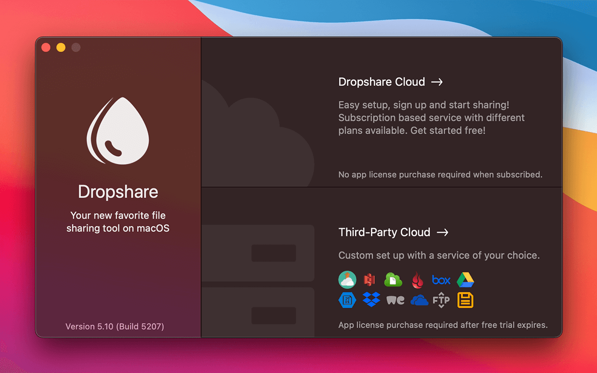Select the blue OneDrive cloud icon
This screenshot has width=597, height=373.
tap(419, 300)
